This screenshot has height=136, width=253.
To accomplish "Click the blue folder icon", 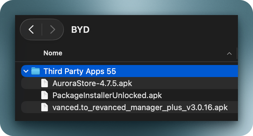I will click(x=36, y=71).
